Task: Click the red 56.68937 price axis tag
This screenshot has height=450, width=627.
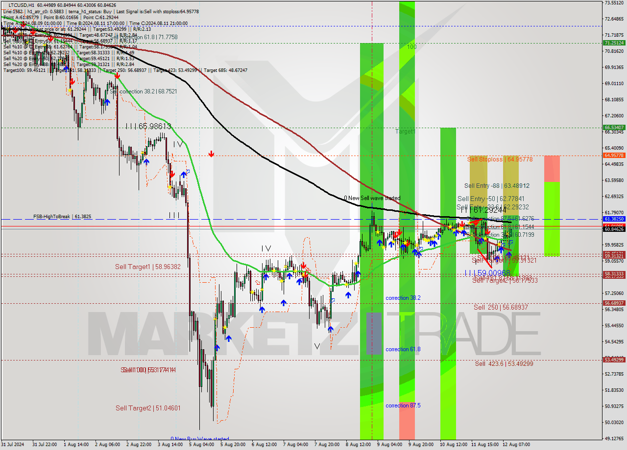Action: (x=614, y=303)
